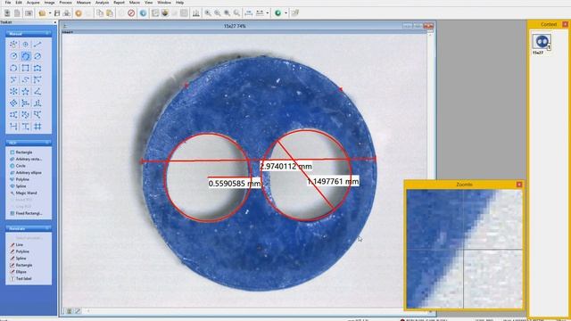Open the Analysis menu
Viewport: 571px width, 321px height.
coord(102,3)
